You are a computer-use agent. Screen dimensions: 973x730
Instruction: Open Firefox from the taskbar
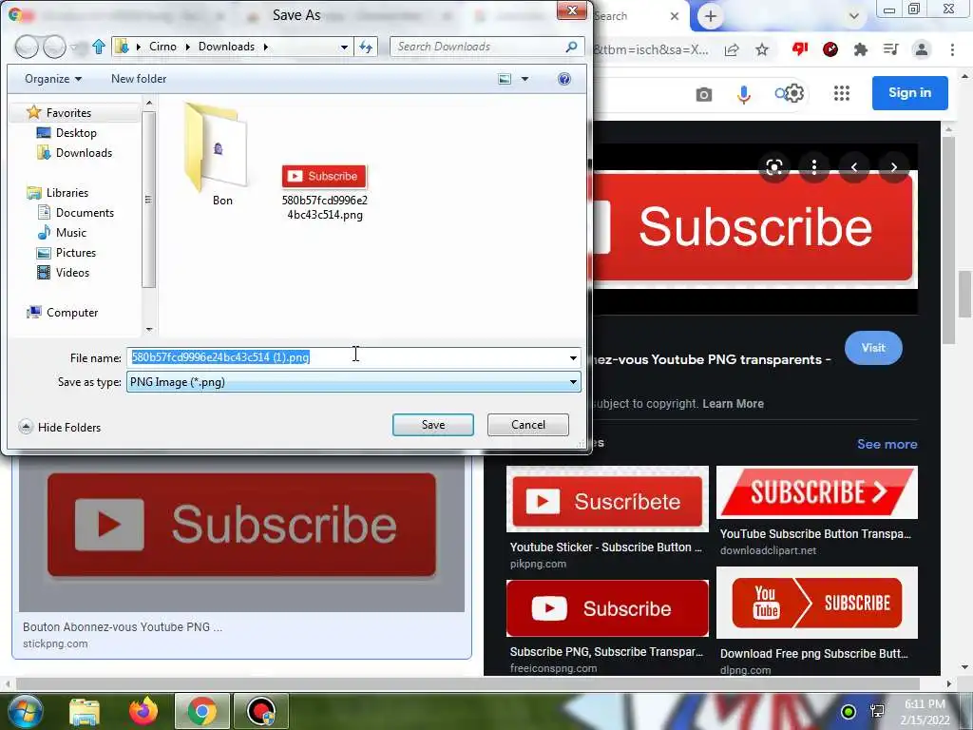click(x=143, y=711)
